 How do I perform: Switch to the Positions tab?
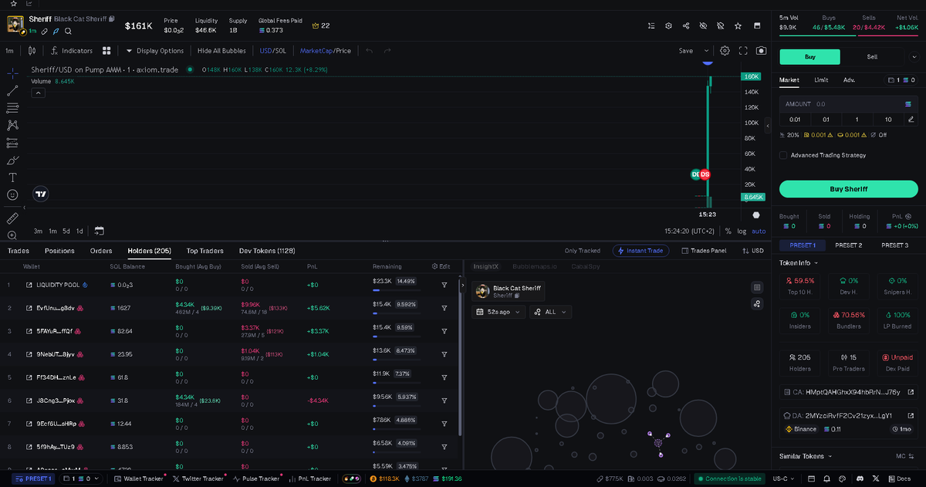59,251
